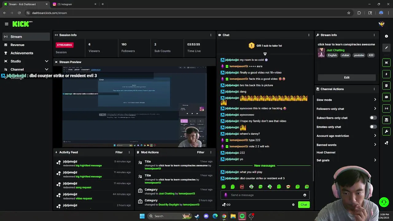Open Steam from the taskbar

(x=197, y=216)
